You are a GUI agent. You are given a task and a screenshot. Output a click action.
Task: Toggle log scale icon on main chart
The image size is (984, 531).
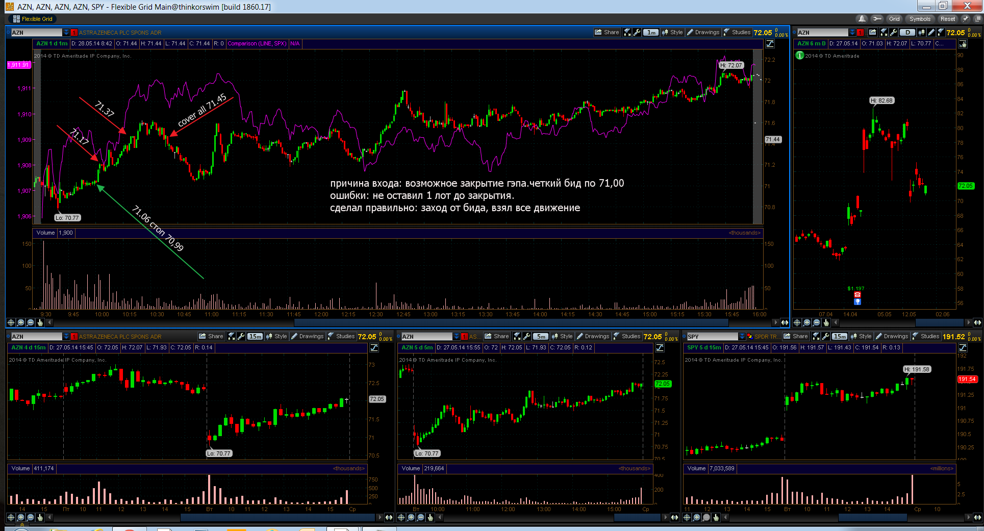pyautogui.click(x=770, y=44)
